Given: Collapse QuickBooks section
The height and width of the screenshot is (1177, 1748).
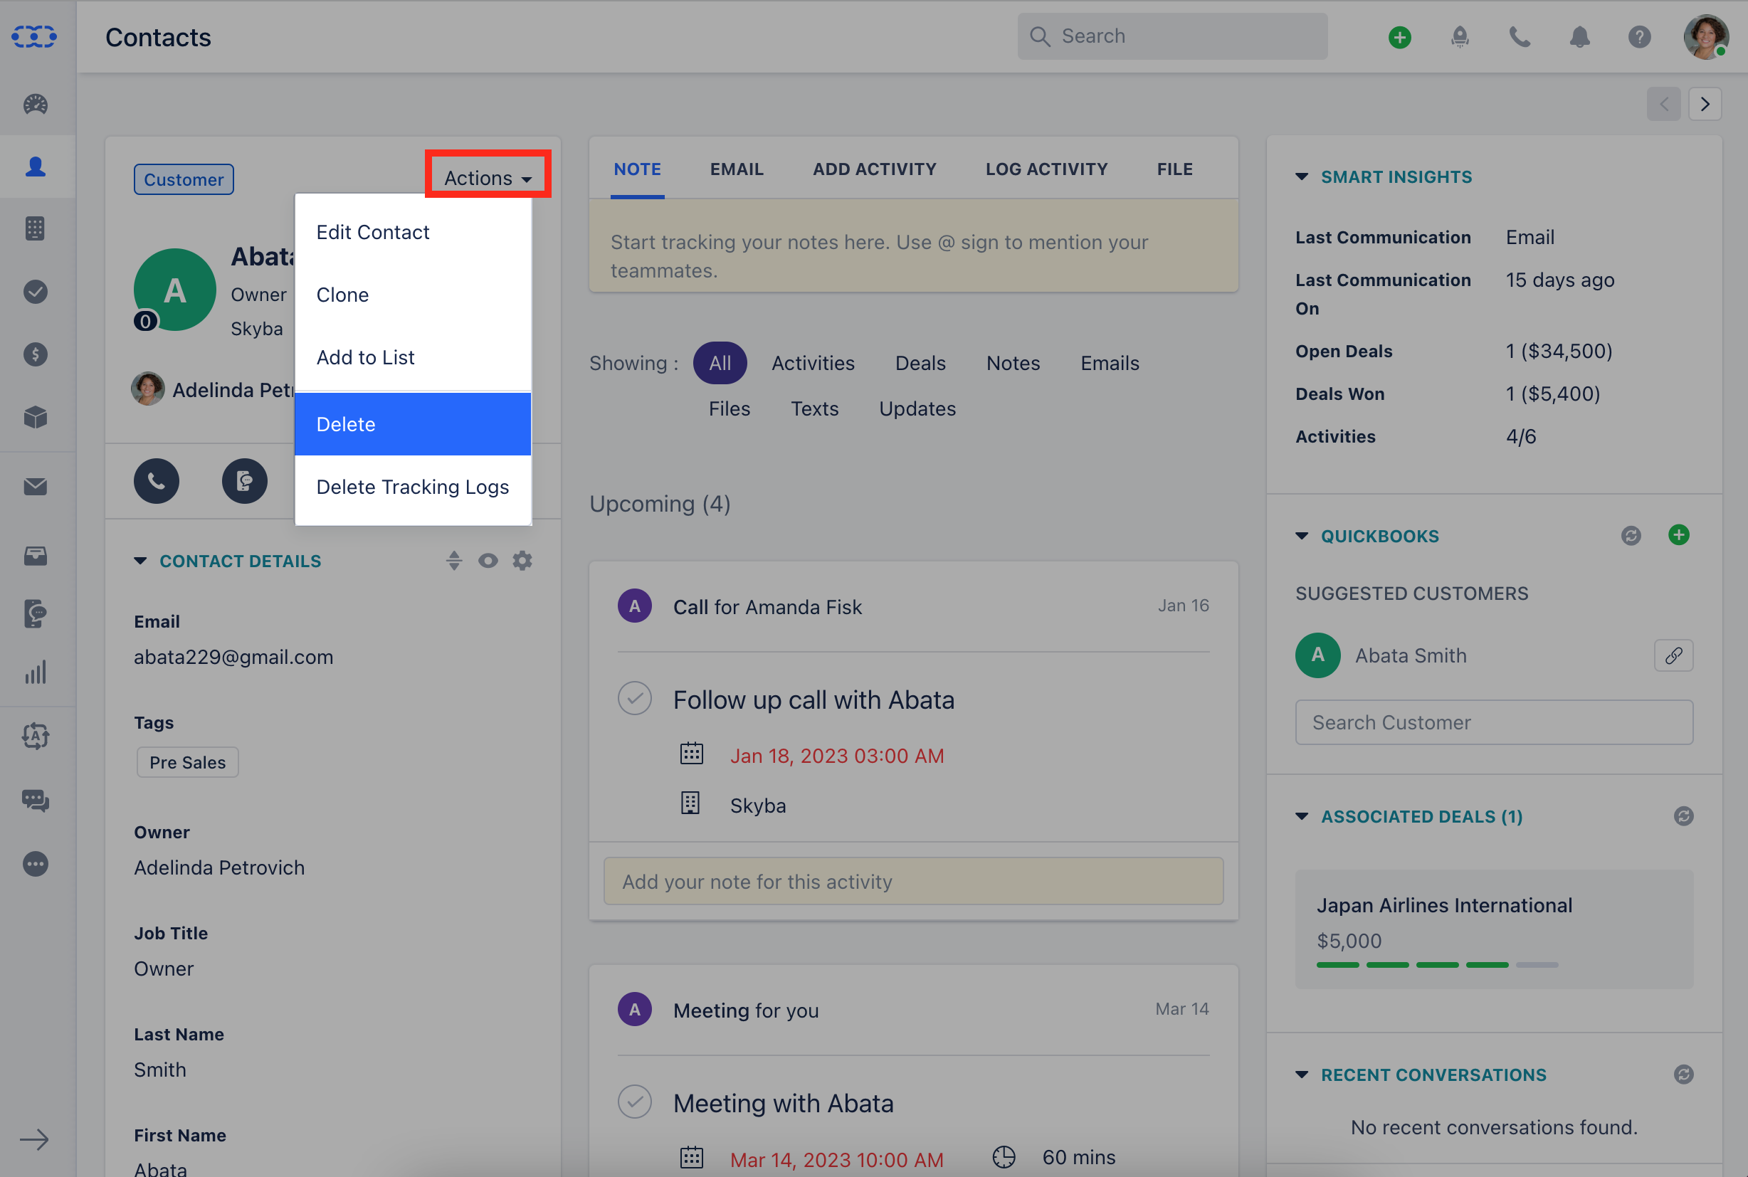Looking at the screenshot, I should (1302, 536).
